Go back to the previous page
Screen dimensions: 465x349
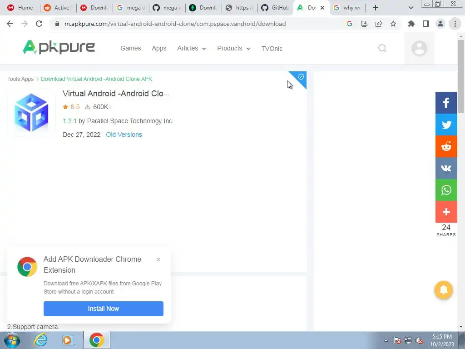10,24
